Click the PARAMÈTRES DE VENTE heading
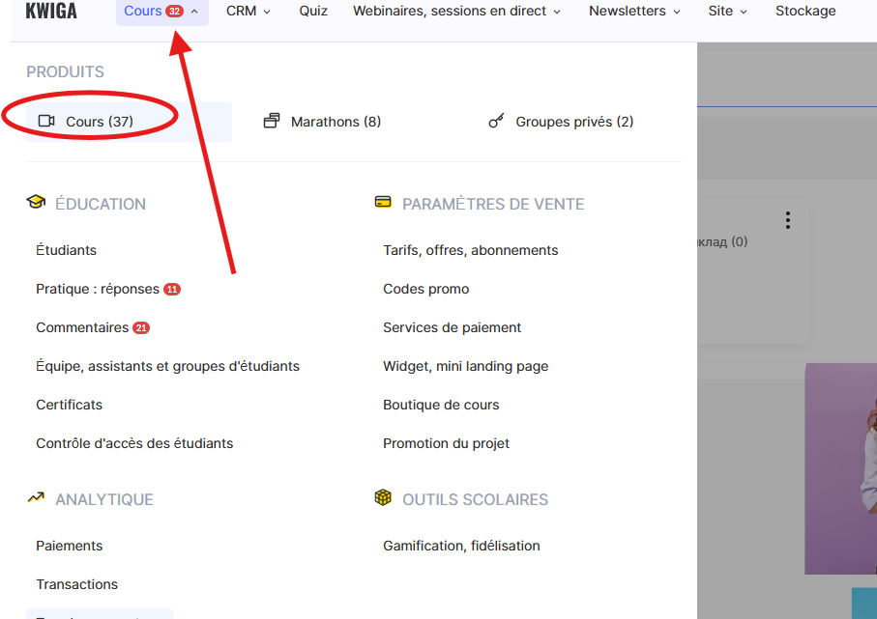 tap(493, 204)
